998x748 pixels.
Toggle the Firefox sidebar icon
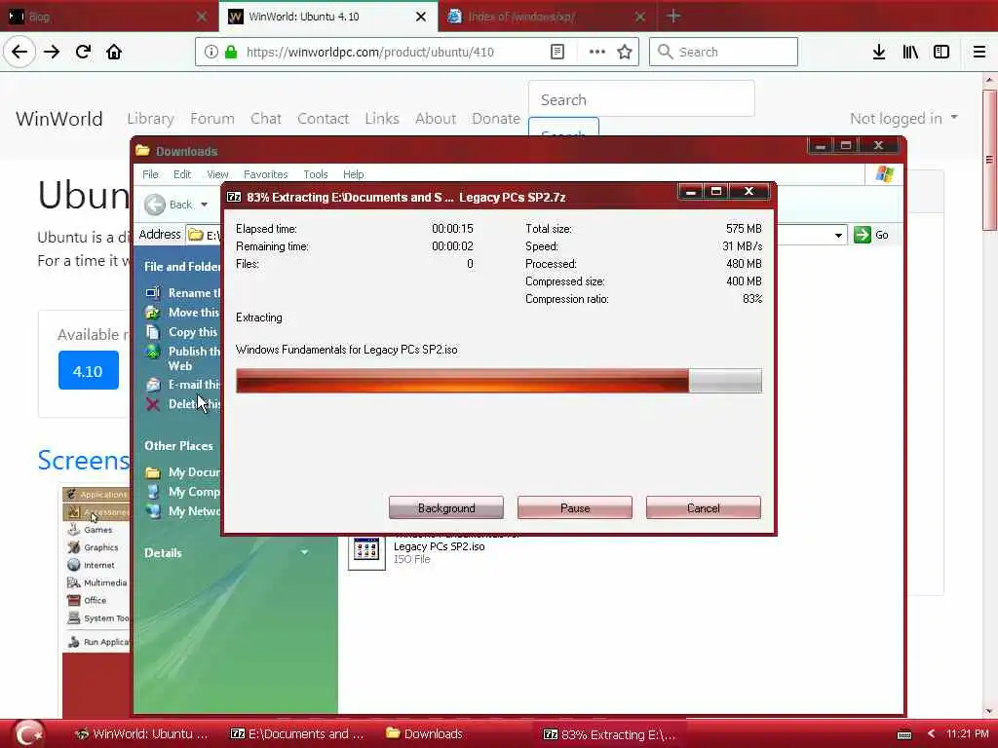tap(941, 52)
